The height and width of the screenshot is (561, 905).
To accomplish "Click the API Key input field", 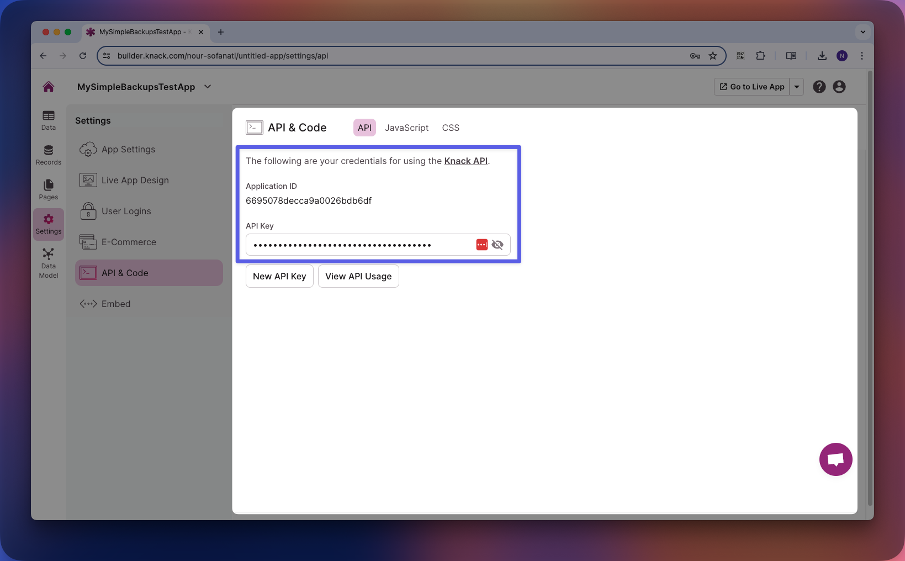I will pyautogui.click(x=359, y=245).
